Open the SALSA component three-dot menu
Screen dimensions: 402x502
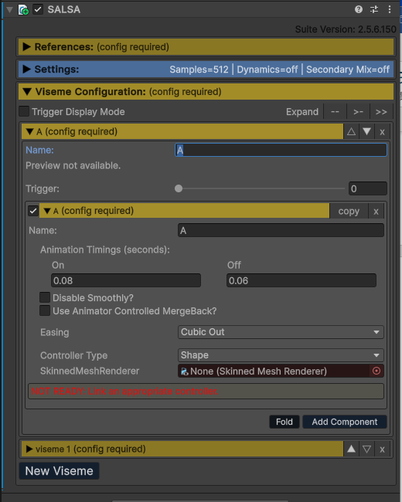pyautogui.click(x=390, y=9)
